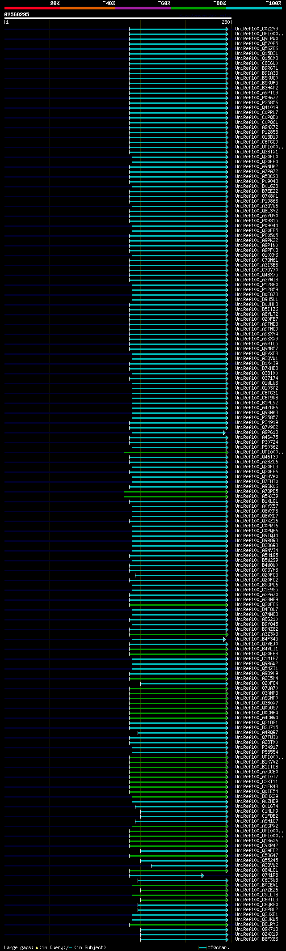This screenshot has height=951, width=286.
Task: Open hit UniRef100_Q56Z86
Action: click(257, 48)
